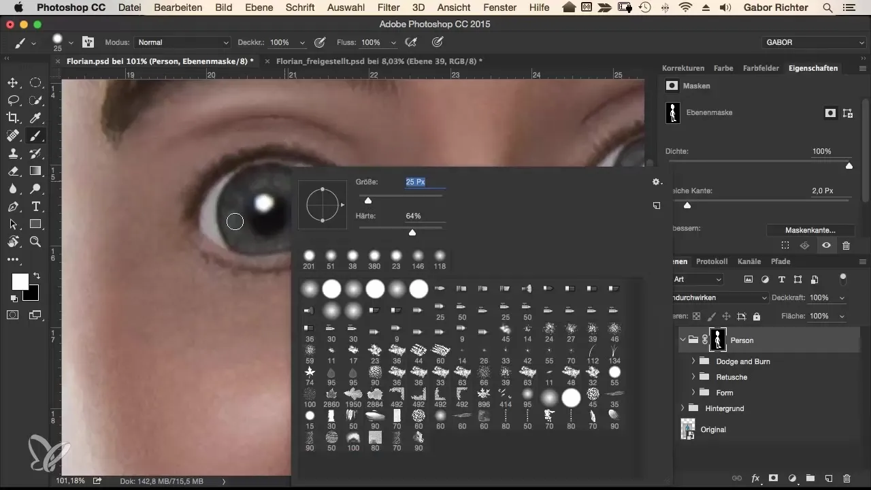Click the foreground color swatch

[20, 281]
